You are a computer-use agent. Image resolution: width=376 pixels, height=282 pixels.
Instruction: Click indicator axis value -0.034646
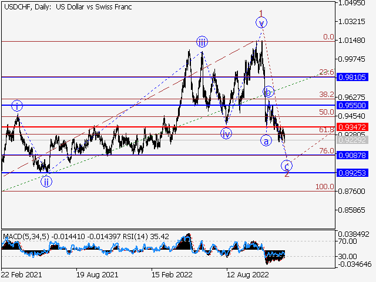point(355,264)
